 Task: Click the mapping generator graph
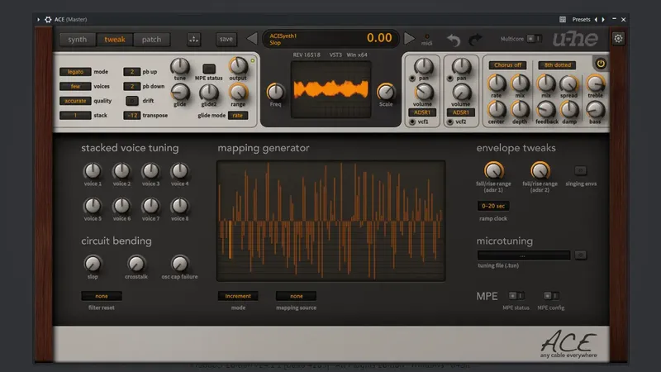coord(331,221)
